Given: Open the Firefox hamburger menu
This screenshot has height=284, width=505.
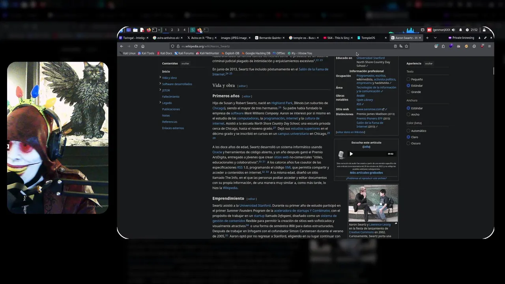Looking at the screenshot, I should click(490, 46).
